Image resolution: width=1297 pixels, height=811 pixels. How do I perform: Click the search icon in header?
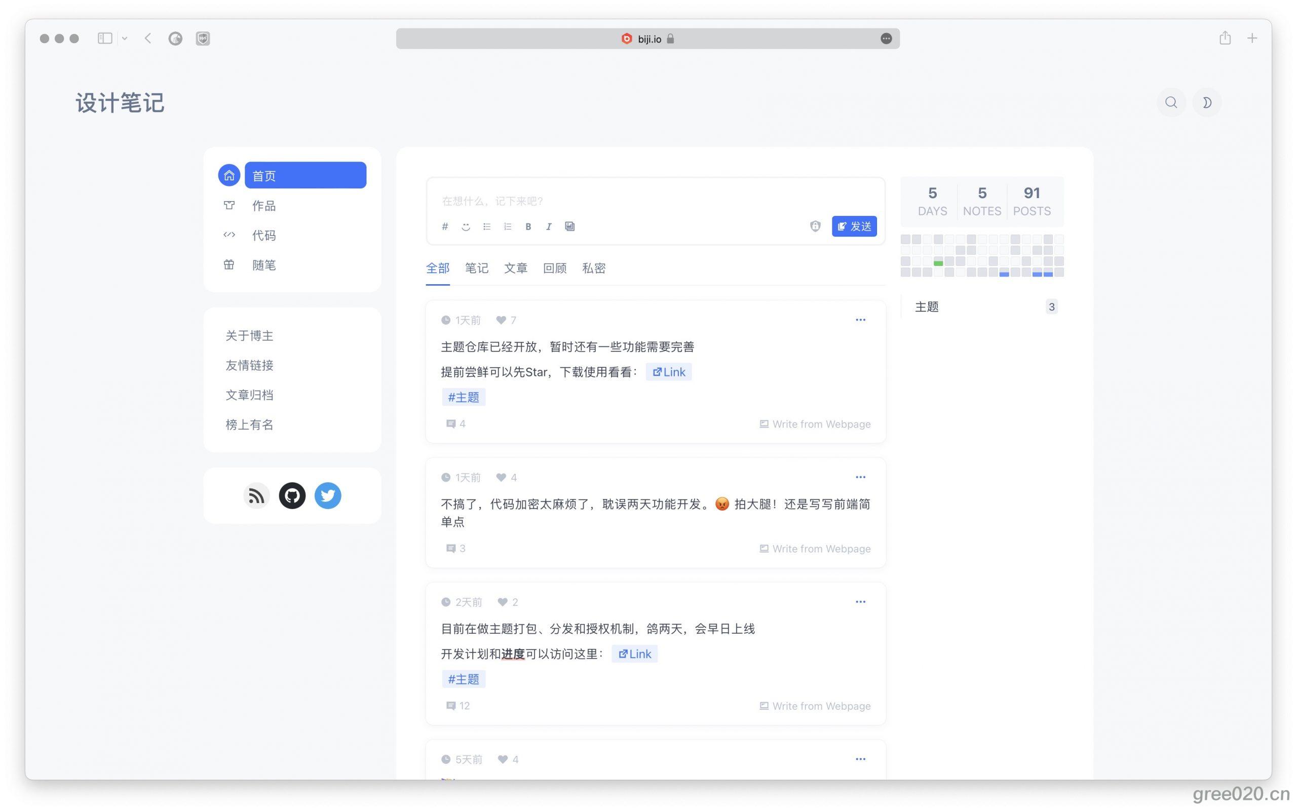pyautogui.click(x=1171, y=102)
